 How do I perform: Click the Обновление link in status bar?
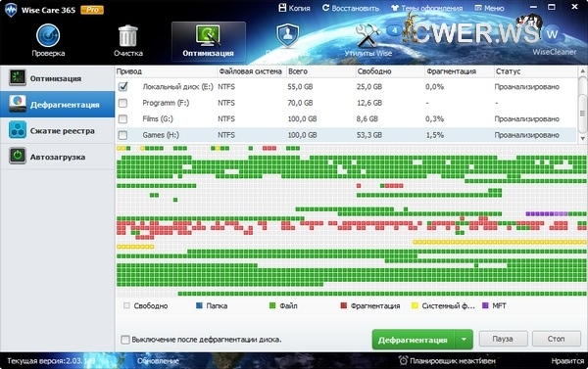coord(158,361)
